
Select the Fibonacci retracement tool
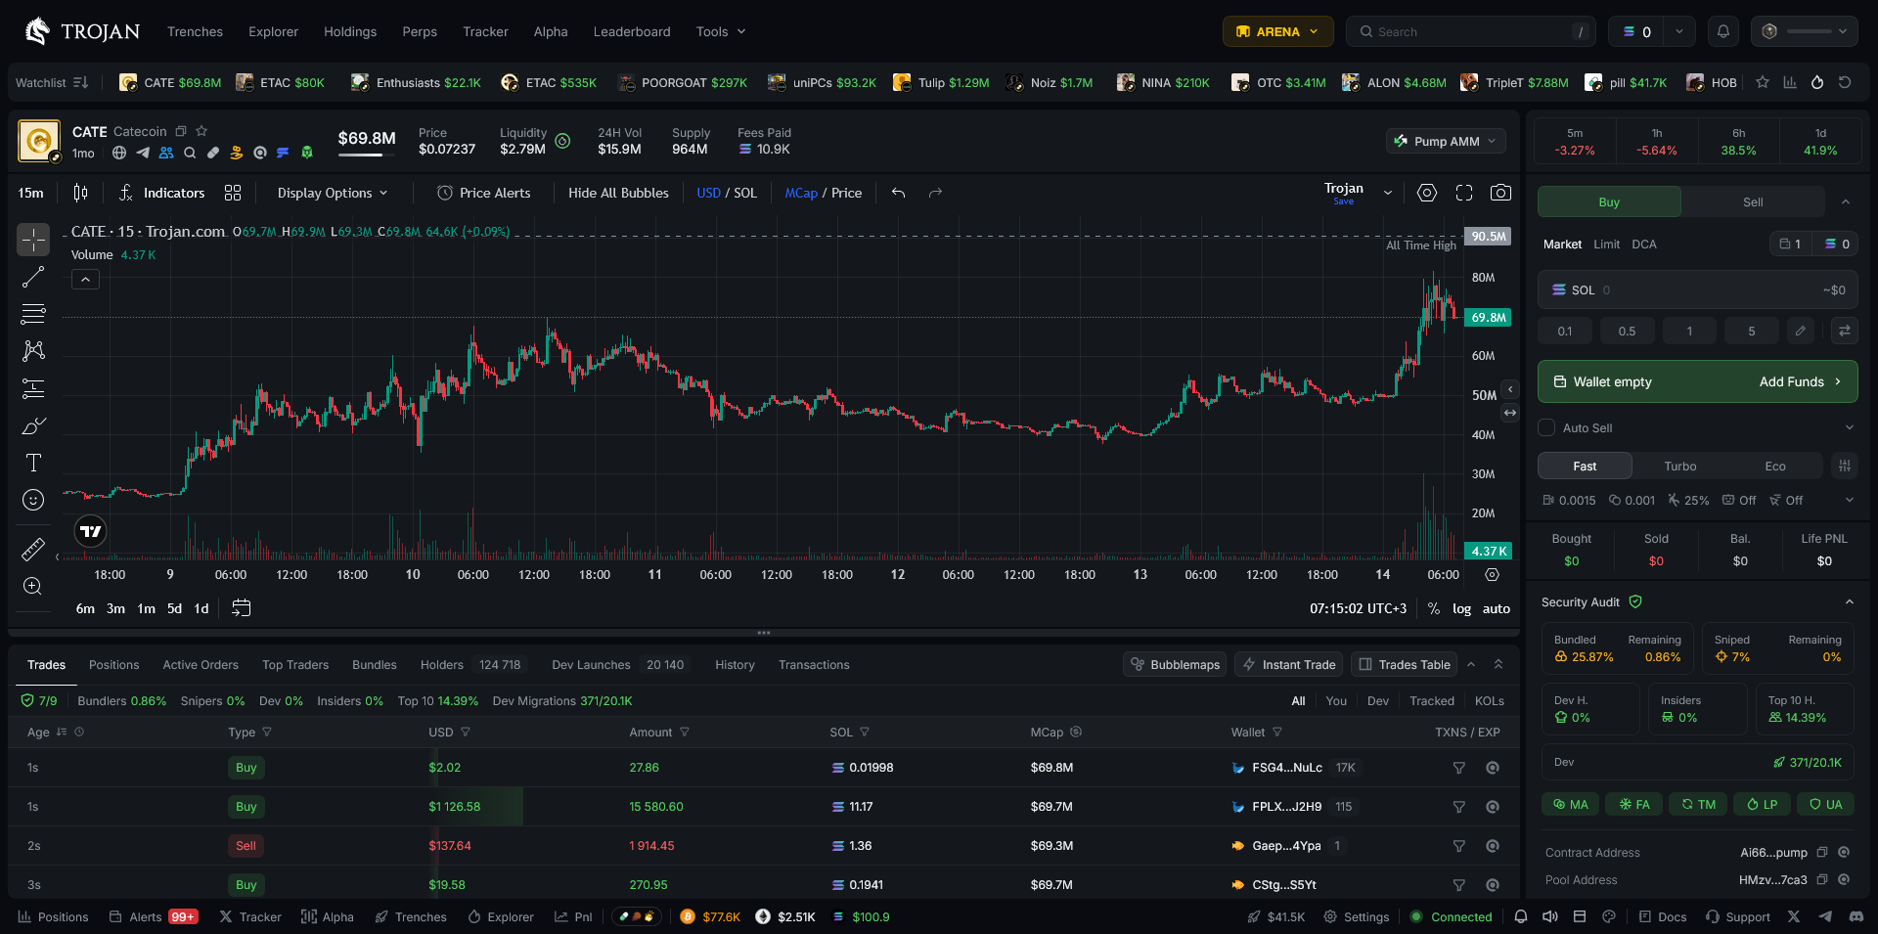[x=33, y=314]
